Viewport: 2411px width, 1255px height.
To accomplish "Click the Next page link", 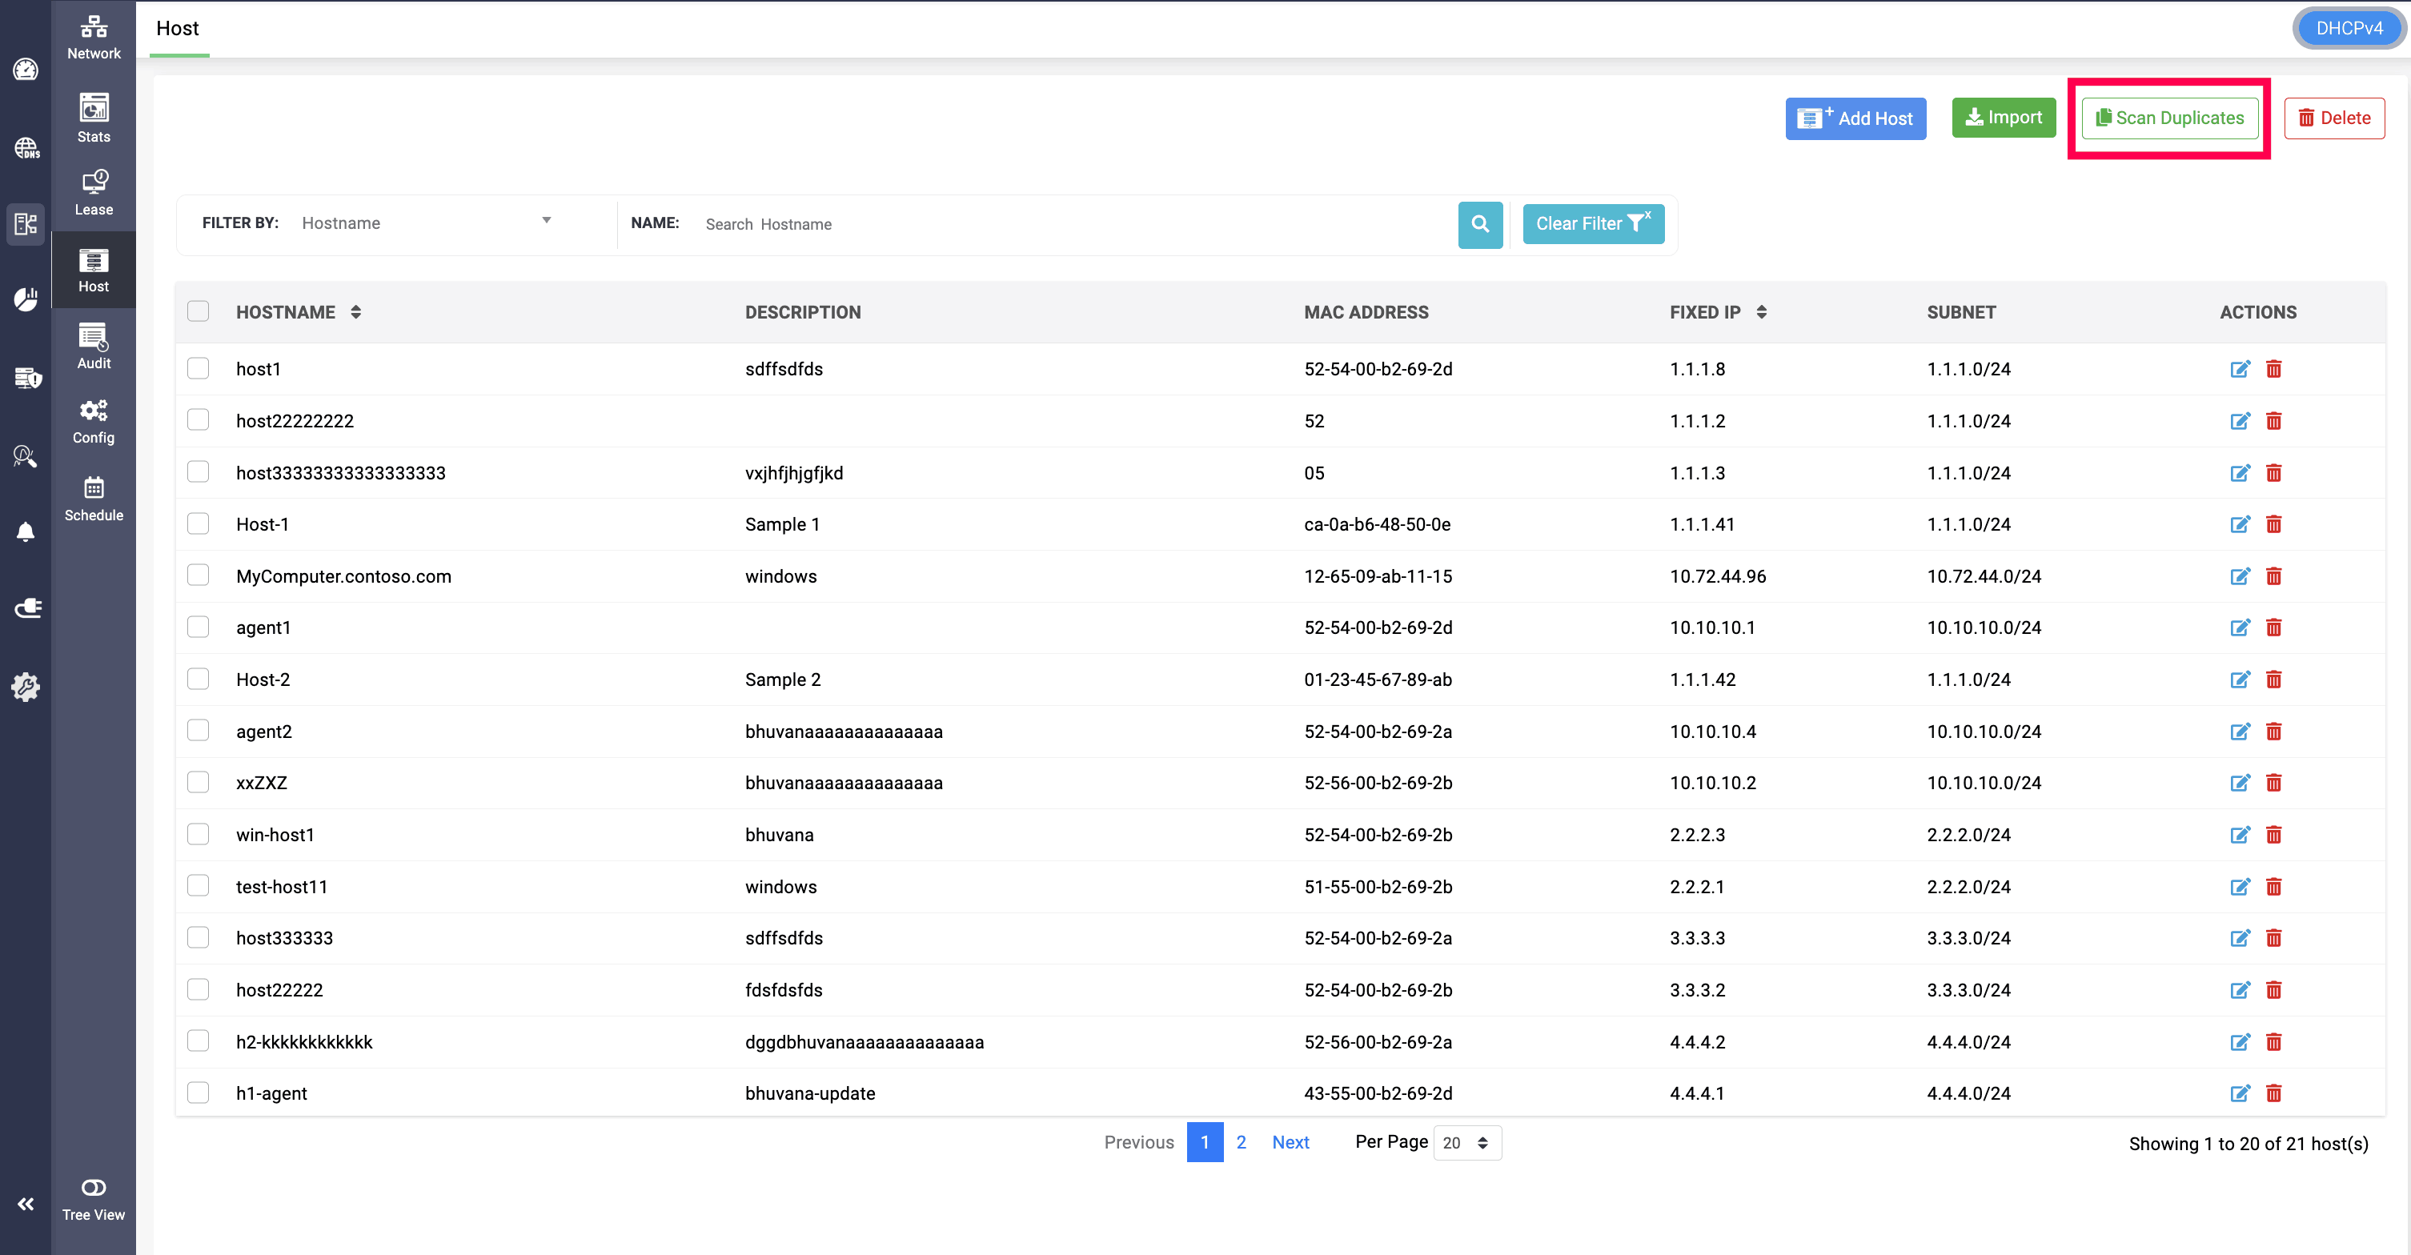I will tap(1290, 1143).
